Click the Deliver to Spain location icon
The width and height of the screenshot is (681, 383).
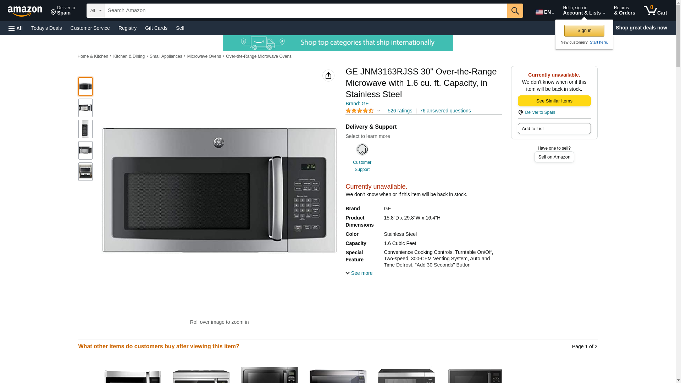tap(520, 112)
